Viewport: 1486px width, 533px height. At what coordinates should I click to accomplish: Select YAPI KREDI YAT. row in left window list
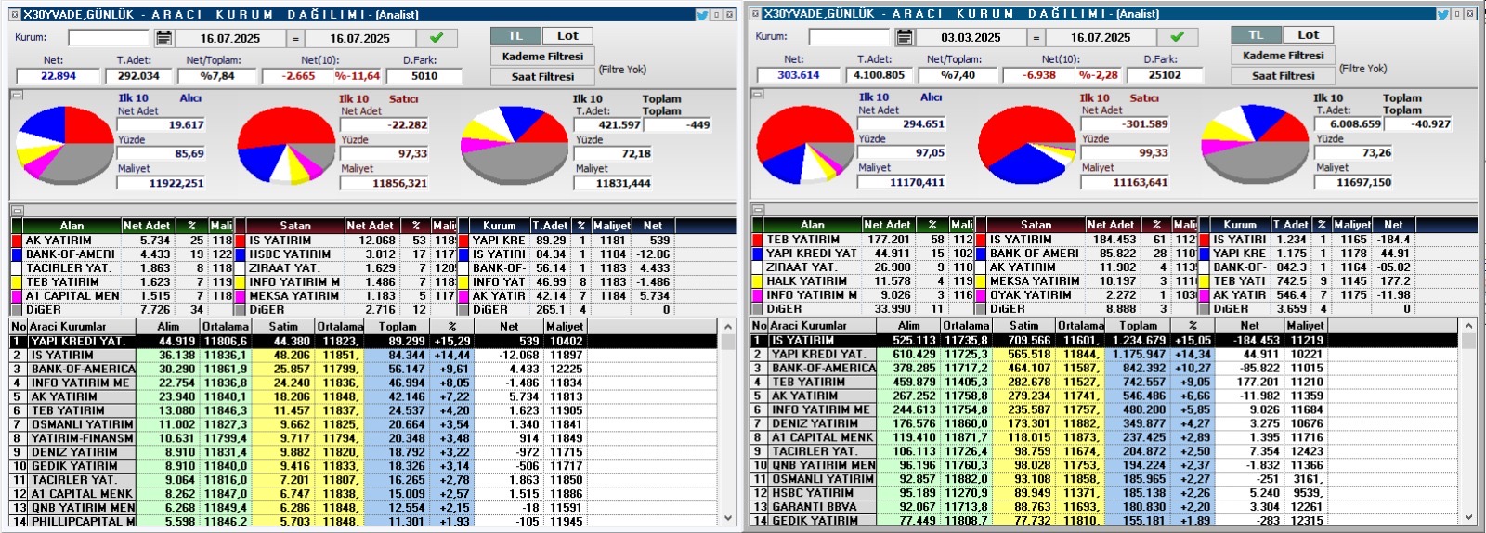click(363, 342)
